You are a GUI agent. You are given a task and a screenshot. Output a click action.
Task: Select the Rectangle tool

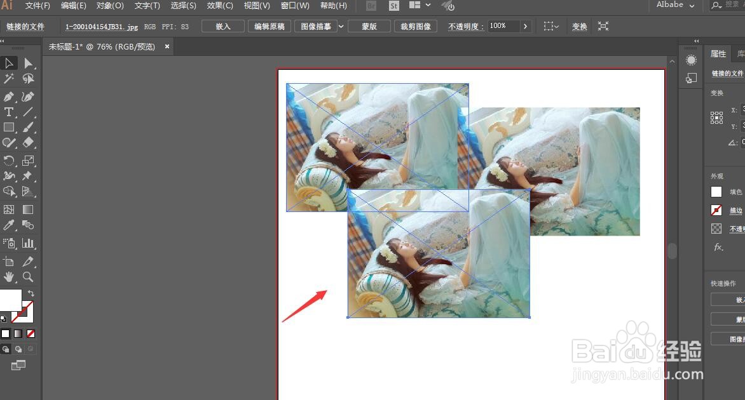8,128
